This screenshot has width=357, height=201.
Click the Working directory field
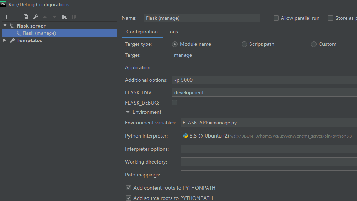click(269, 162)
